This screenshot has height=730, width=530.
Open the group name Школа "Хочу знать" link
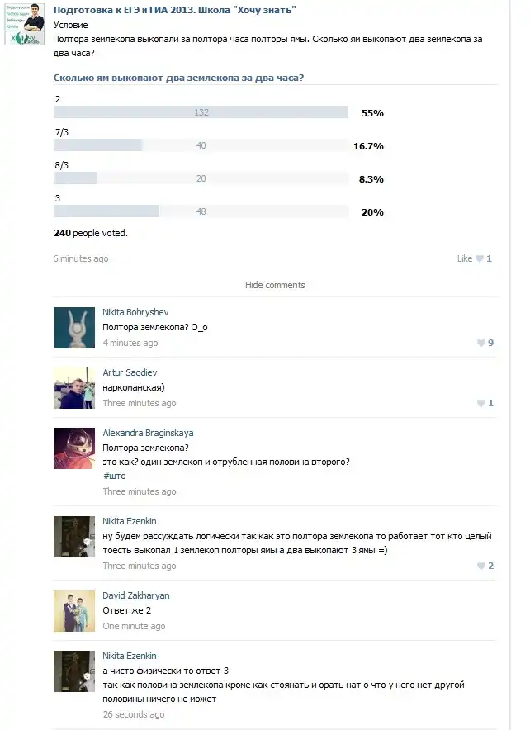174,9
